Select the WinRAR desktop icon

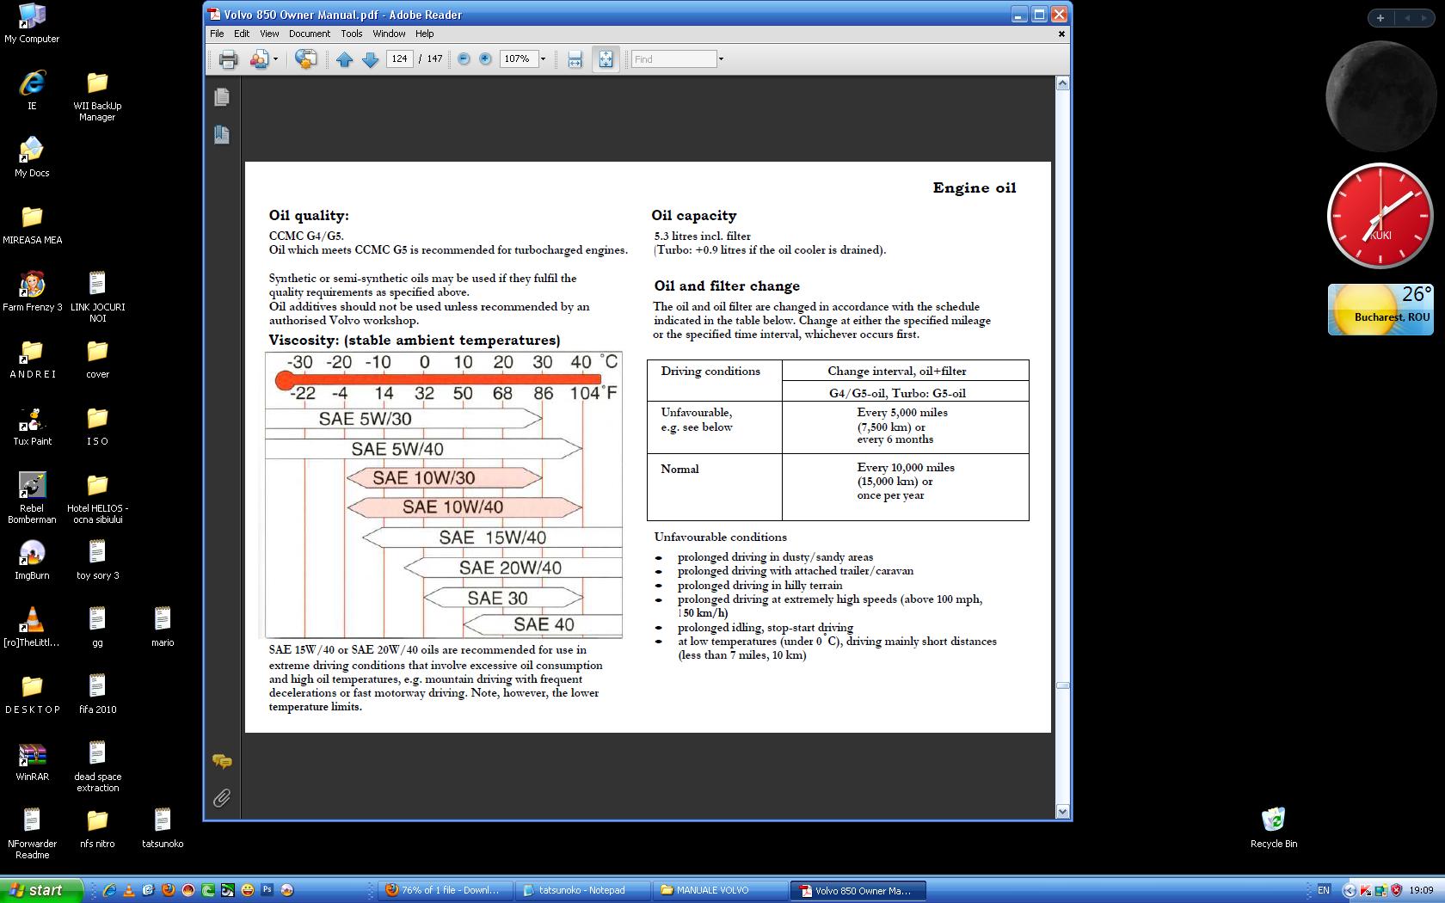click(32, 760)
